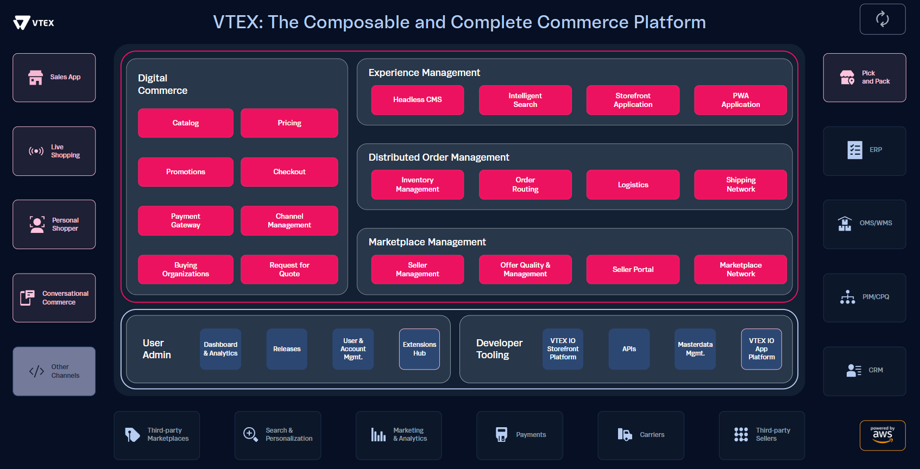This screenshot has height=469, width=920.
Task: Click the Payments label text
Action: [531, 435]
